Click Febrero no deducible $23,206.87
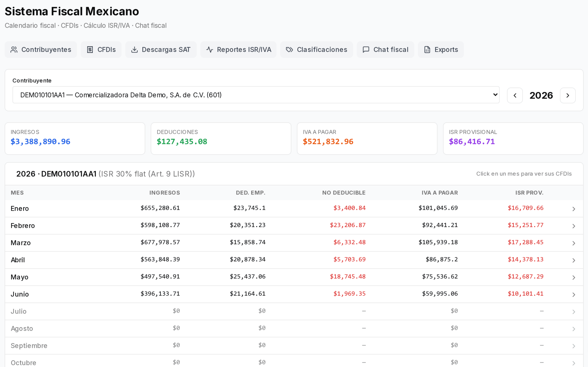 348,225
